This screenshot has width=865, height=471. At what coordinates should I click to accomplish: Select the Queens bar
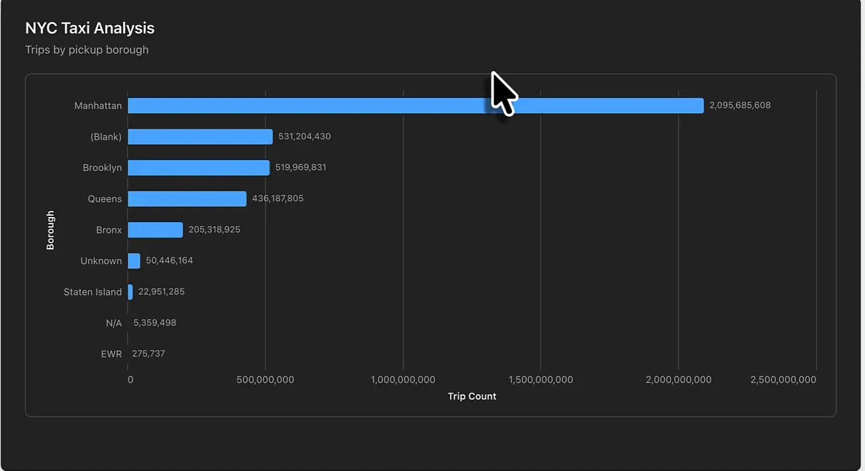pos(187,198)
